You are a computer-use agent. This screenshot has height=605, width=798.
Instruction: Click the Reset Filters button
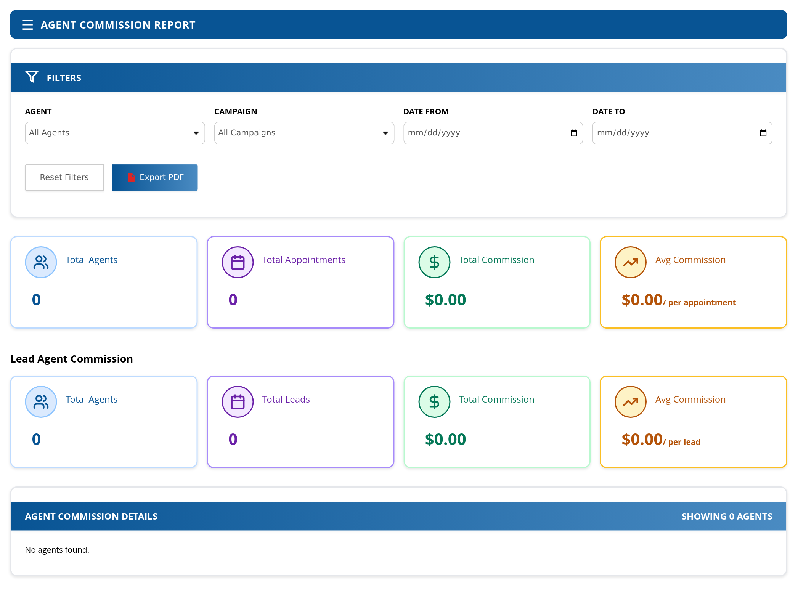click(64, 178)
